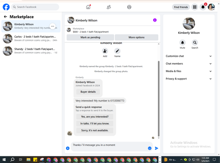Mute the Kimberly Wilson conversation

pos(183,43)
